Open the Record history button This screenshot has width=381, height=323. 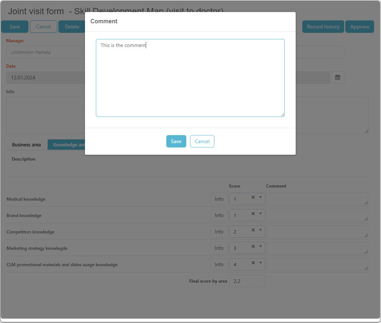(x=323, y=27)
